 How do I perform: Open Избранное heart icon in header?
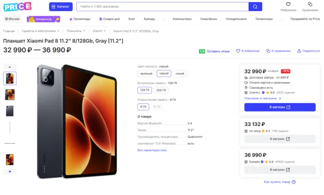288,4
